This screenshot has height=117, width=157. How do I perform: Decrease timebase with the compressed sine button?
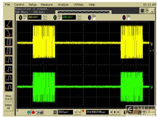[75, 112]
